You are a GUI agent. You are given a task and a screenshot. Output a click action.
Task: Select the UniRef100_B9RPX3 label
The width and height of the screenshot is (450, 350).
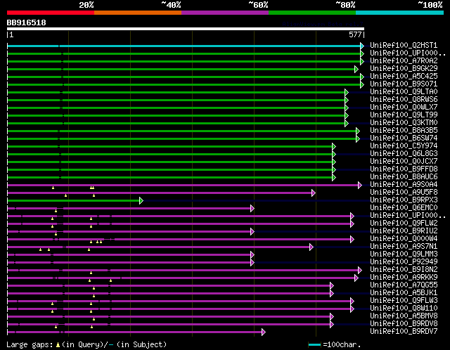pyautogui.click(x=404, y=200)
